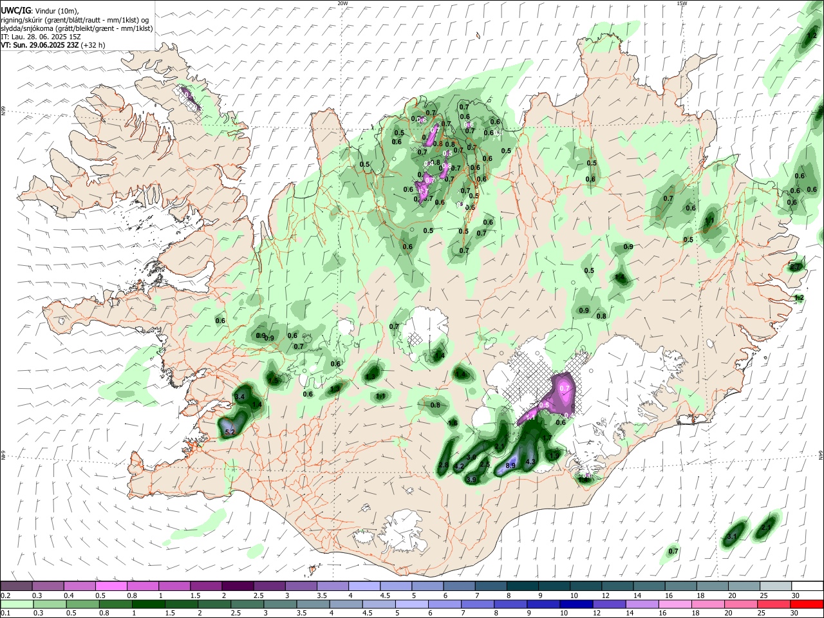This screenshot has width=824, height=618.
Task: Click the 1.7 rainfall value on the map
Action: click(547, 438)
